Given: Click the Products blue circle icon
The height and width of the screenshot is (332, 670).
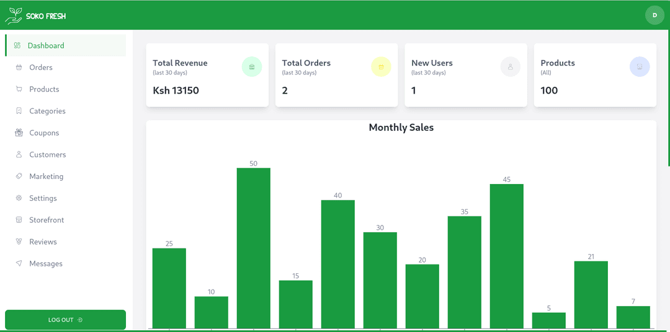Looking at the screenshot, I should point(640,67).
